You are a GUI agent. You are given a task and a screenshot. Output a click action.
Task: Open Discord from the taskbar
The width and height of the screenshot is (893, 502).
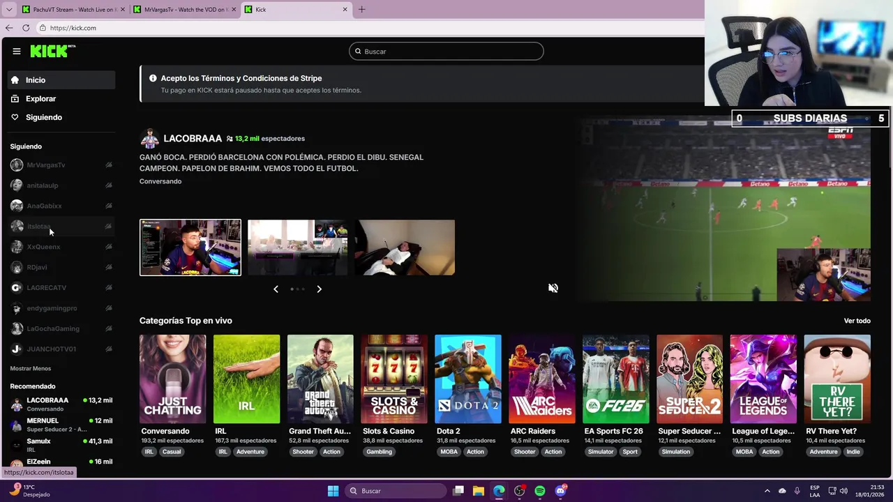(560, 491)
